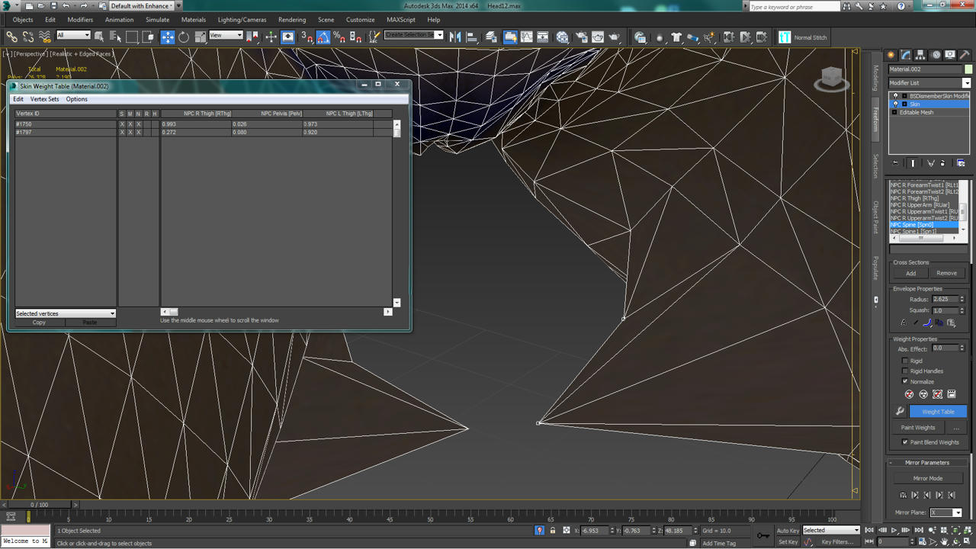The height and width of the screenshot is (549, 976).
Task: Select the Select and Link tool
Action: coord(11,37)
